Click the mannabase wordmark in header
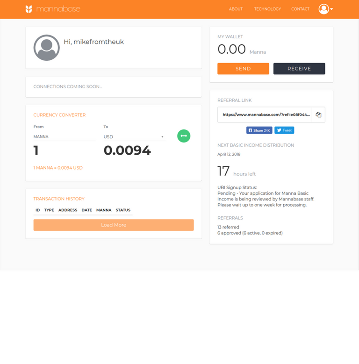Screen dimensions: 359x364 58,9
